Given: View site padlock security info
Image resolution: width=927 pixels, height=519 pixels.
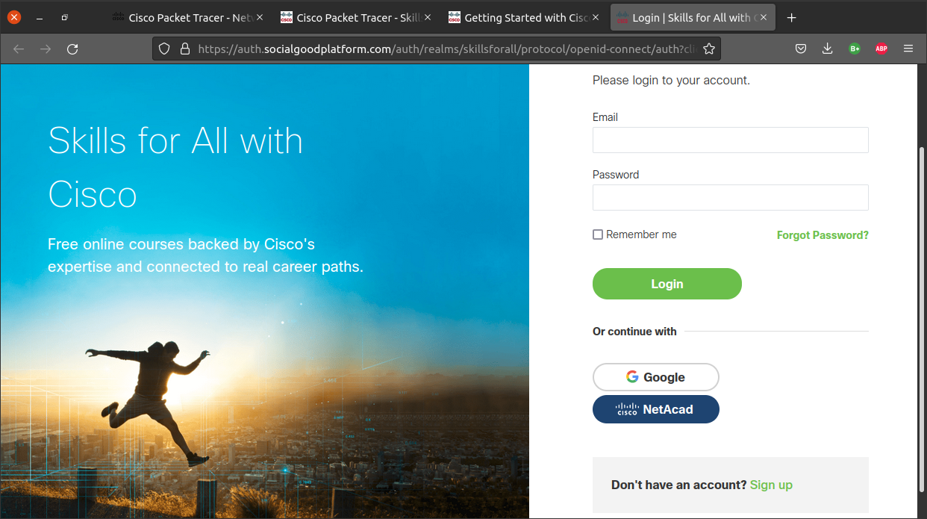Looking at the screenshot, I should click(185, 49).
